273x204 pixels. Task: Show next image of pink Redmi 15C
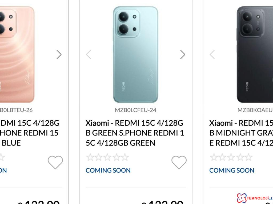click(59, 54)
